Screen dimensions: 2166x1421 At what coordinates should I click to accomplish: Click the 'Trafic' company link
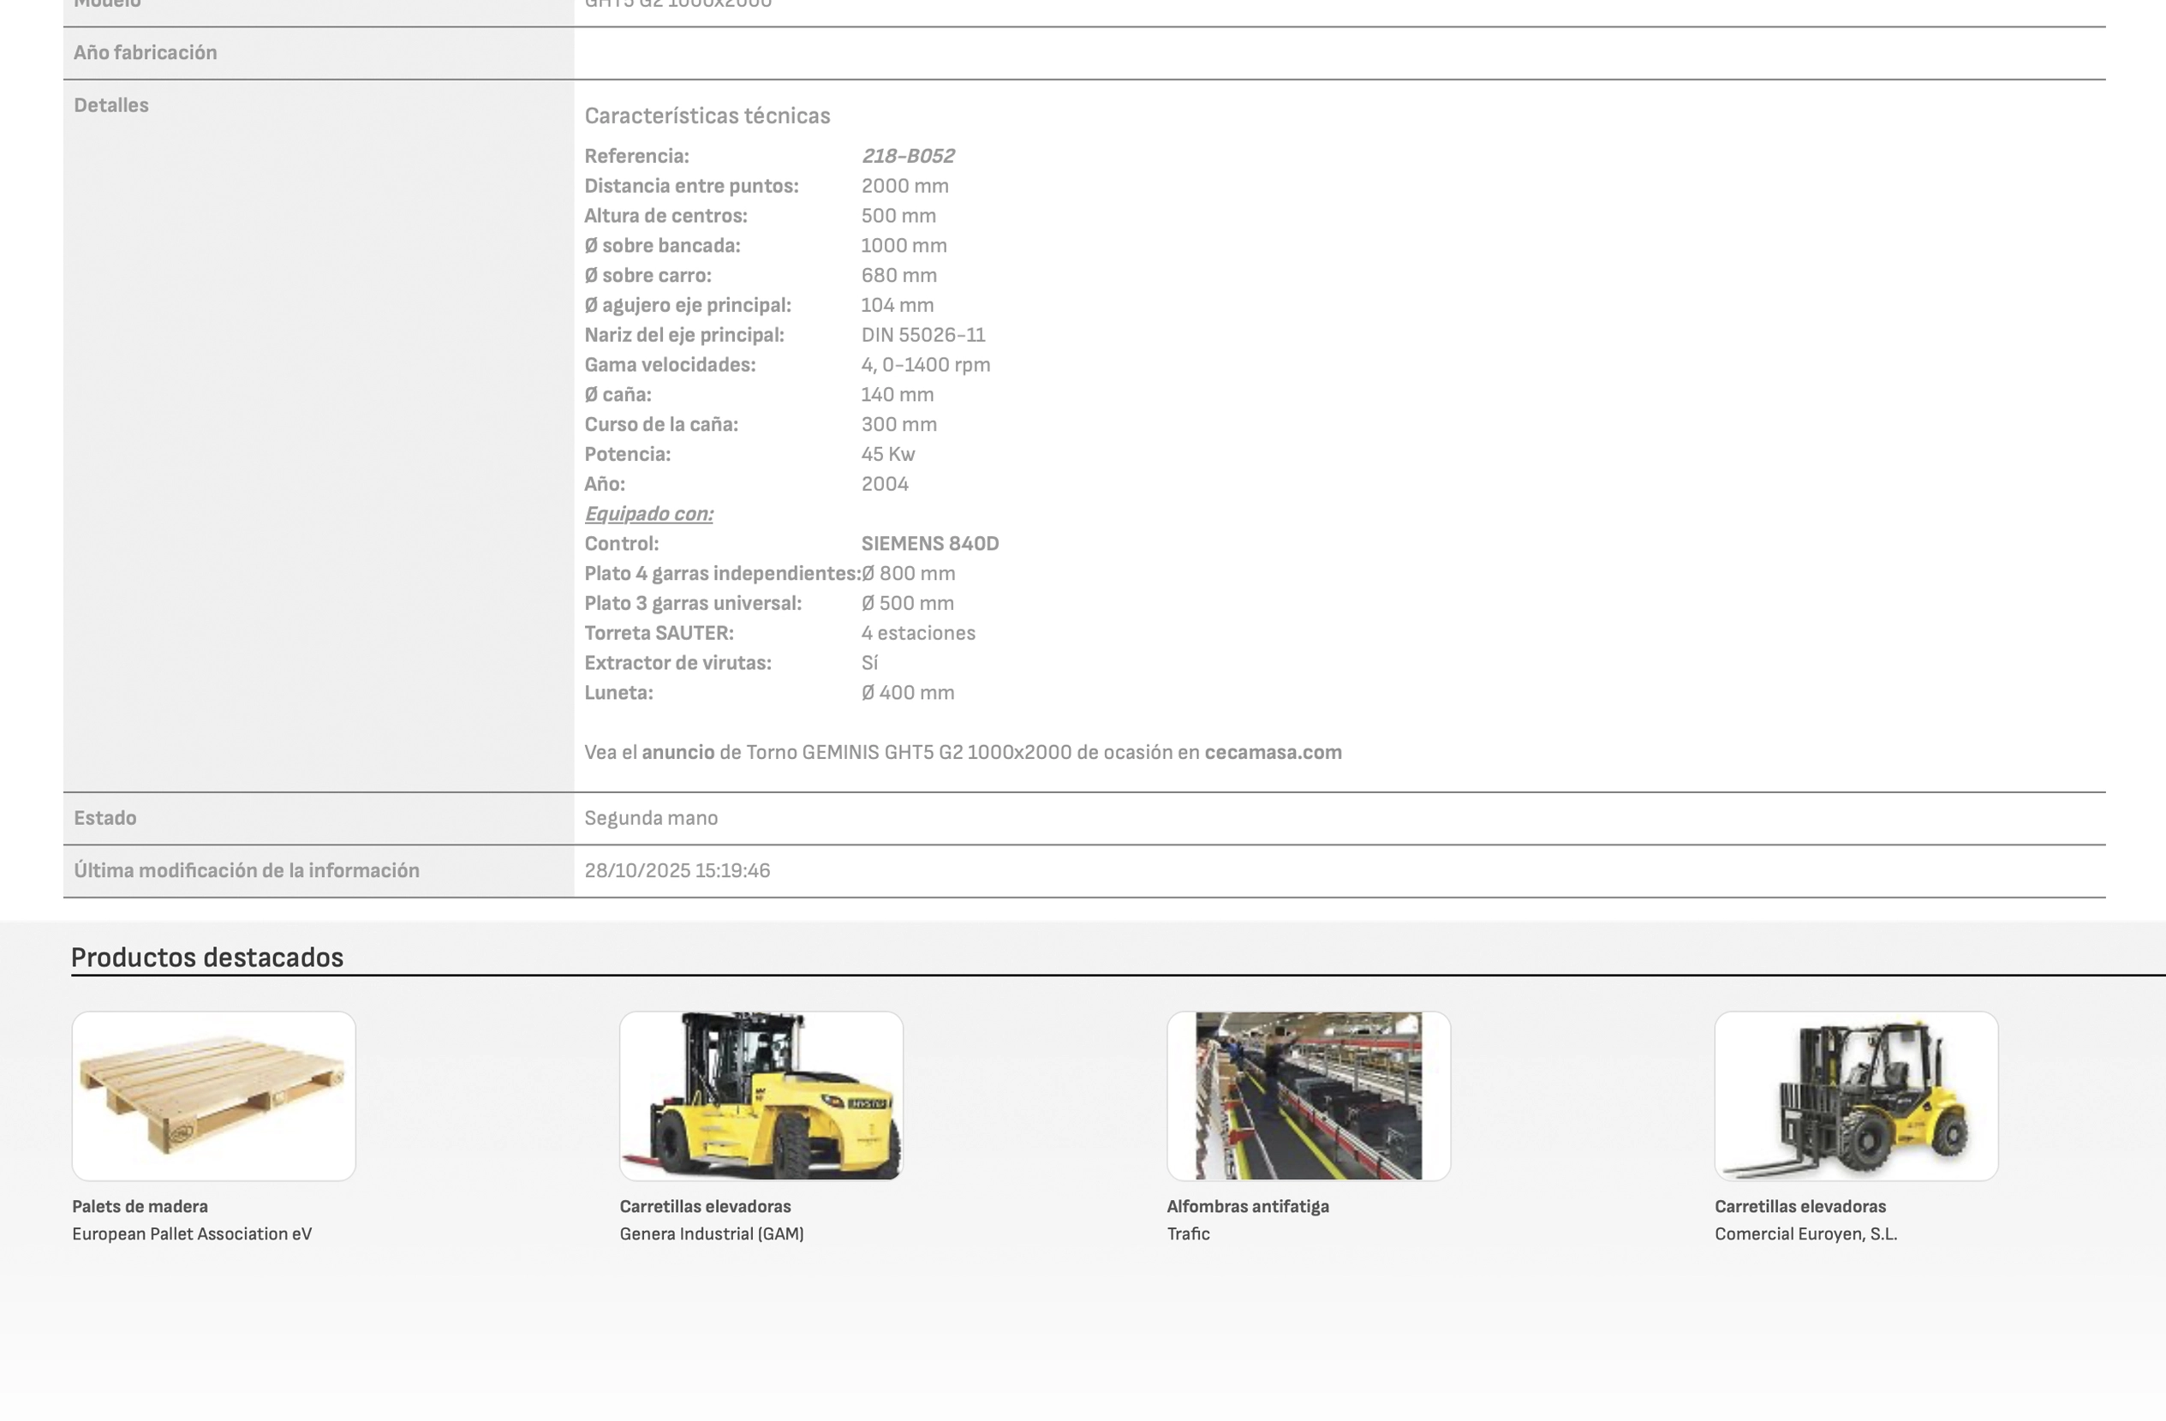[x=1188, y=1233]
